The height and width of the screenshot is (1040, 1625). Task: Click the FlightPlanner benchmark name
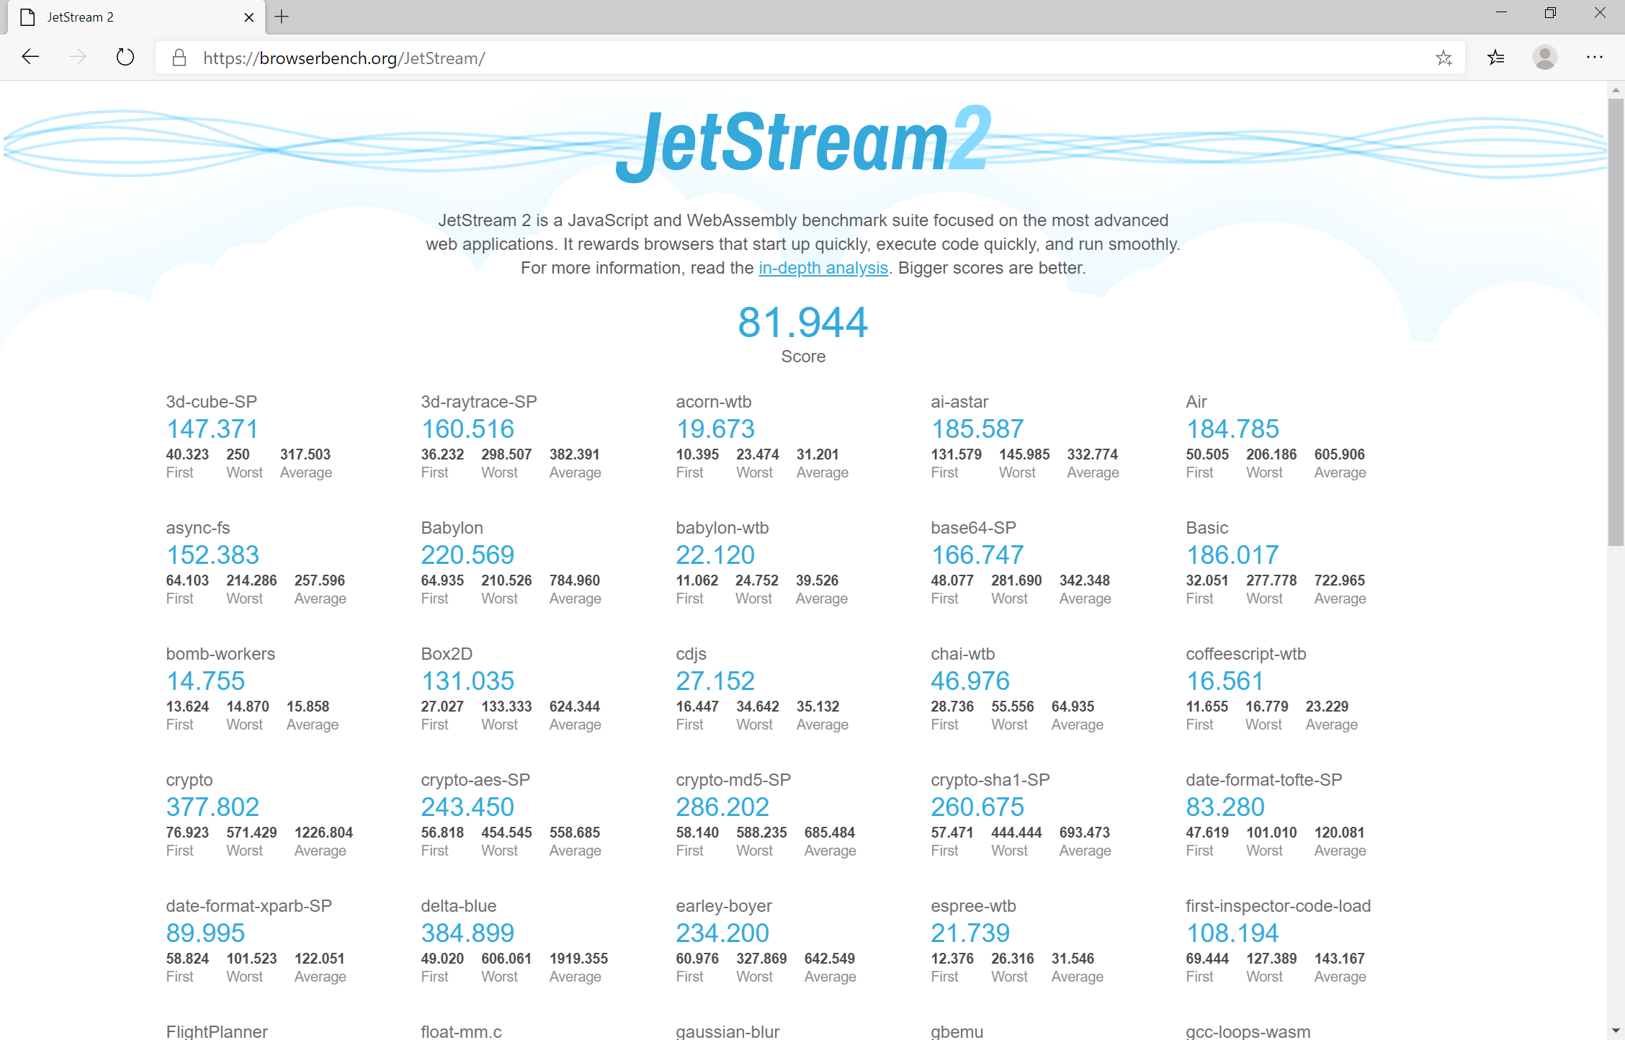217,1031
